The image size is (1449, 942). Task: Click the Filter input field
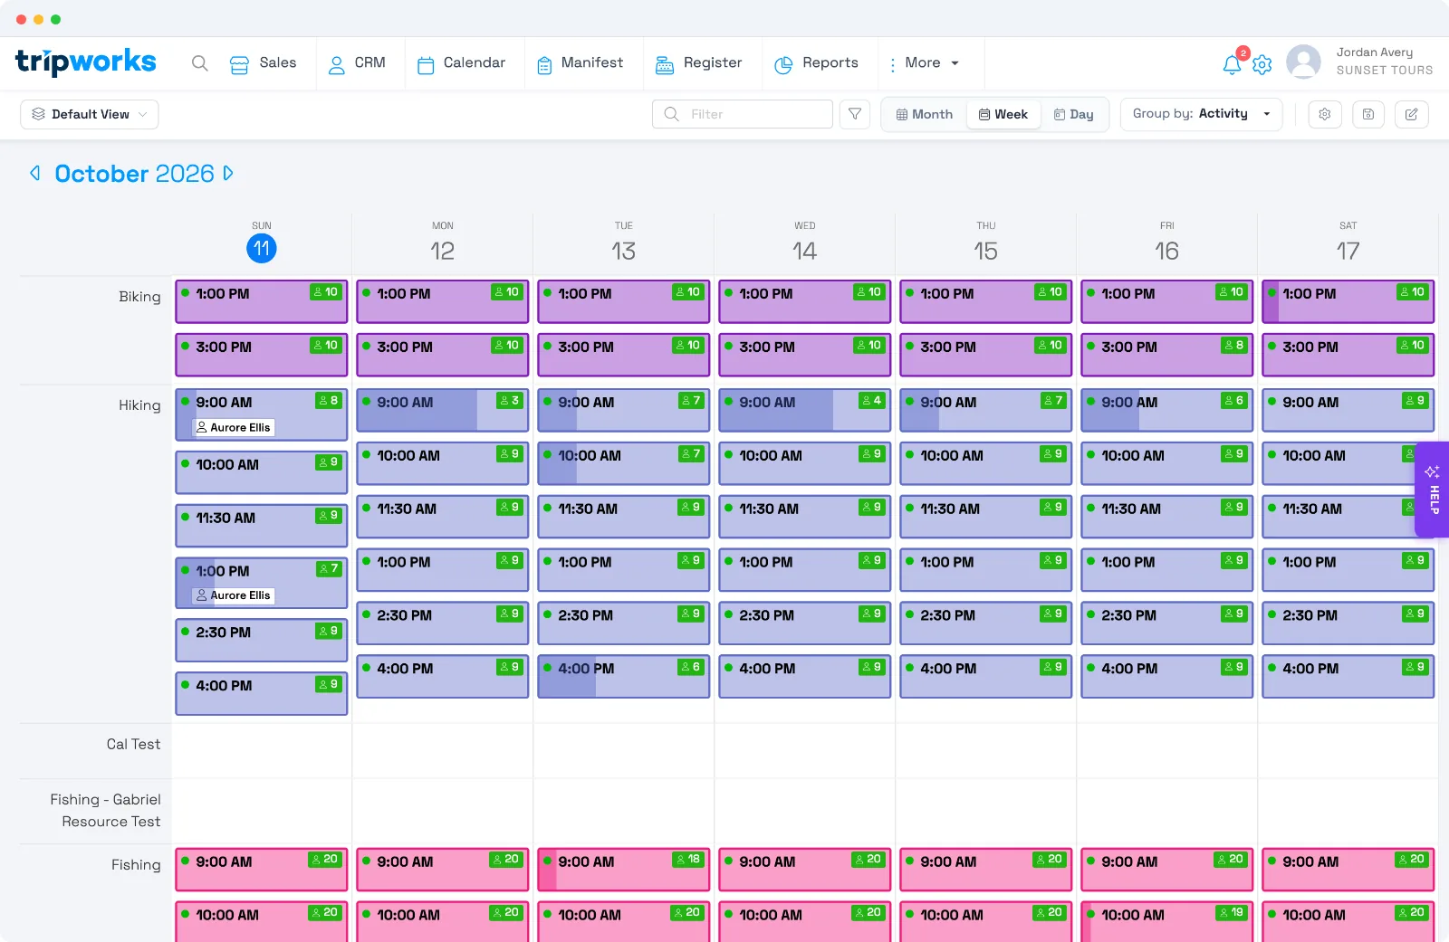point(743,114)
